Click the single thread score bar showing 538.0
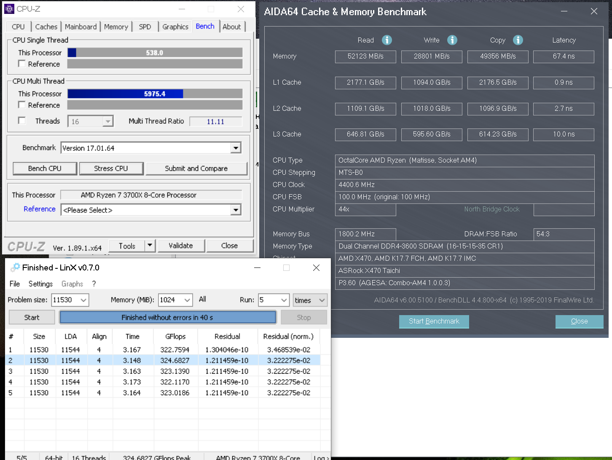The image size is (612, 460). [x=155, y=53]
